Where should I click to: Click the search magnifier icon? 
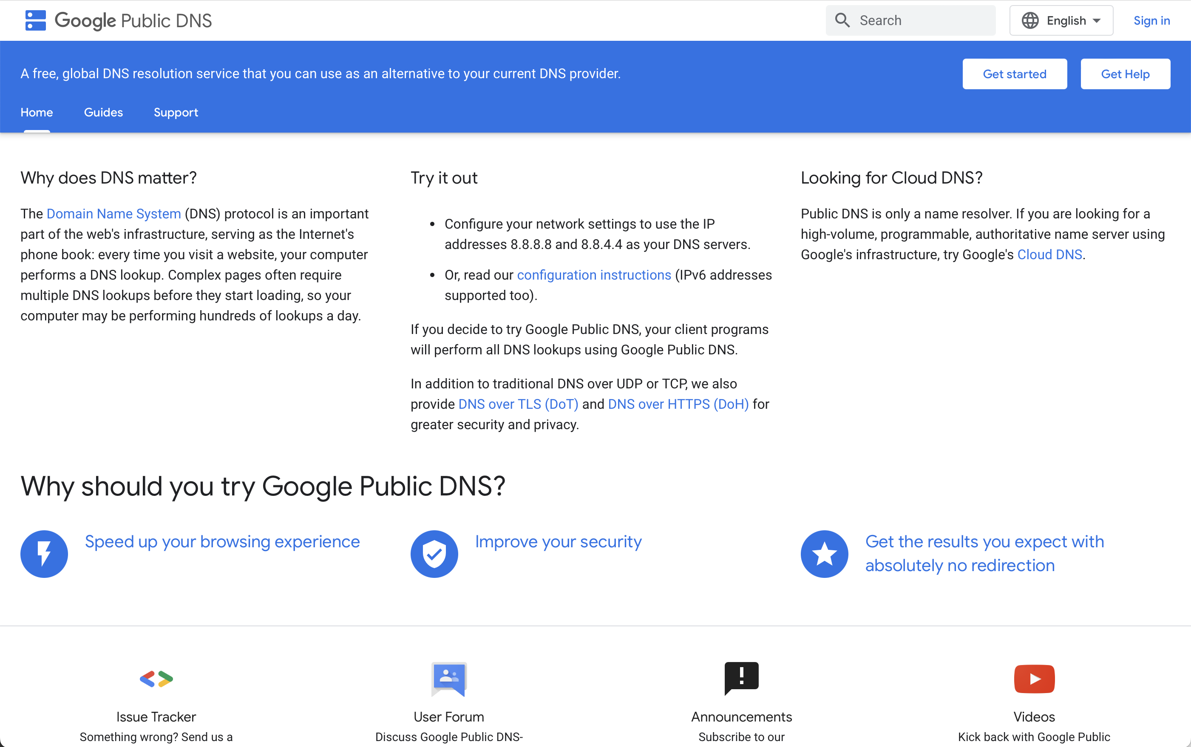842,20
